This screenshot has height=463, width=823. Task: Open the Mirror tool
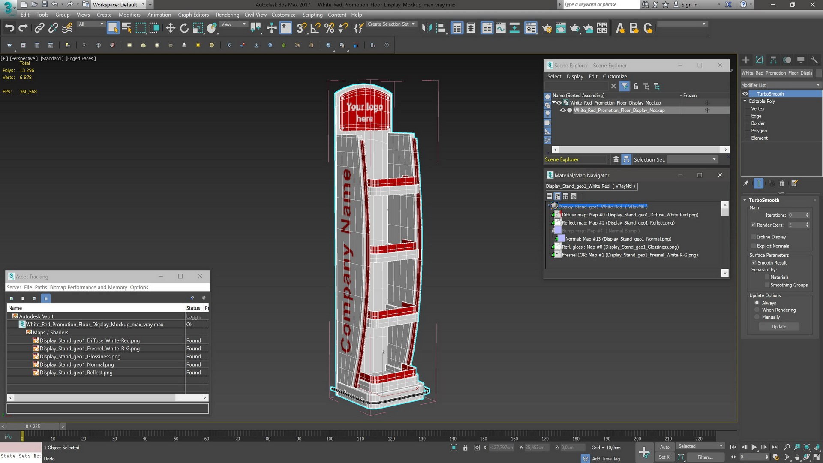(x=427, y=28)
